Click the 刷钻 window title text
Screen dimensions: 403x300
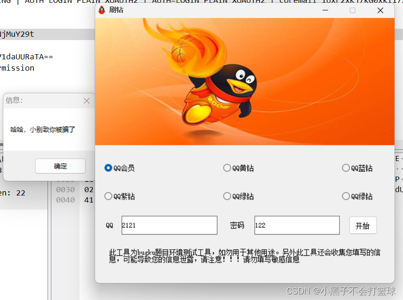tap(116, 10)
